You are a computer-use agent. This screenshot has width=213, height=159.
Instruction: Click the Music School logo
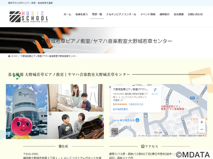coord(29,17)
